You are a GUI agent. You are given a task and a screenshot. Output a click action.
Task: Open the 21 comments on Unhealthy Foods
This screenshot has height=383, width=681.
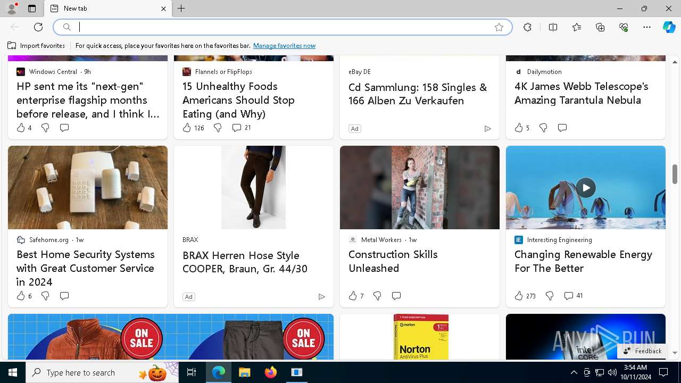click(242, 128)
